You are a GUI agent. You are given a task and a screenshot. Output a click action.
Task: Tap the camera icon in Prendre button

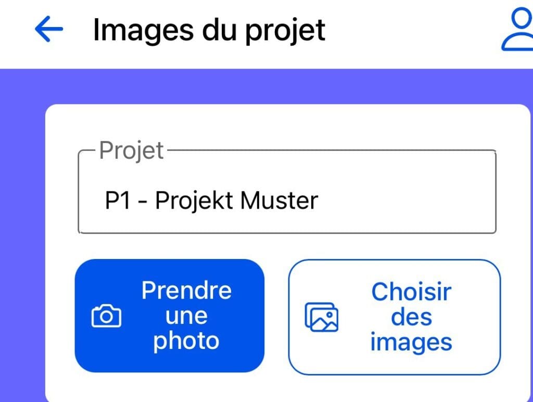106,316
